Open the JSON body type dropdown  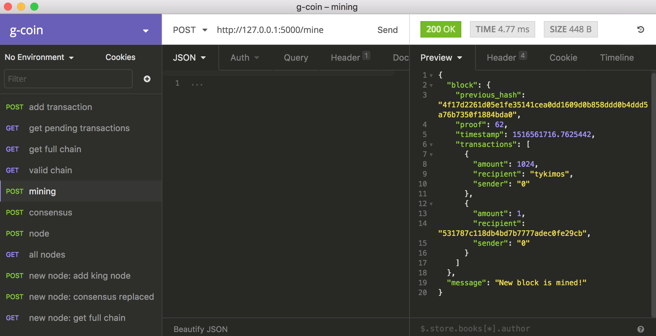(x=189, y=58)
